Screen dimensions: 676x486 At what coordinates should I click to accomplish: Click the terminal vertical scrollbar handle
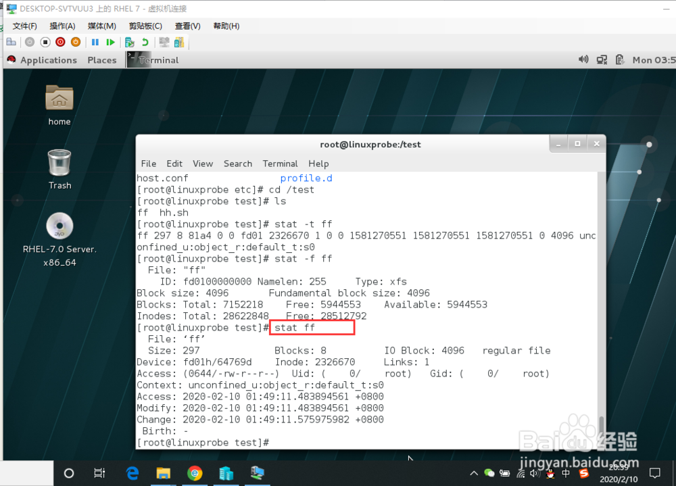click(602, 426)
